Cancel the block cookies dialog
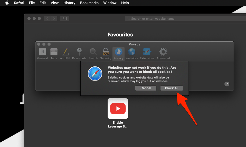 point(146,88)
